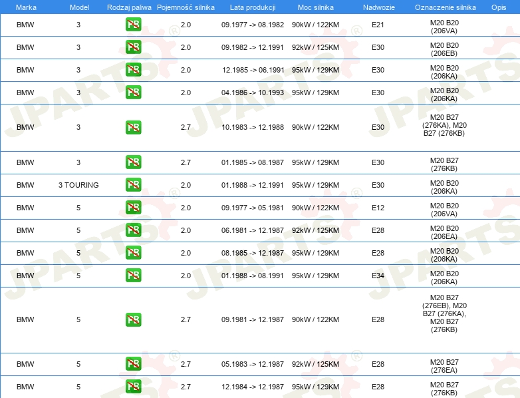Select the 05.1983 -> 12.1987 production years cell
Viewport: 520px width, 398px height.
click(253, 364)
